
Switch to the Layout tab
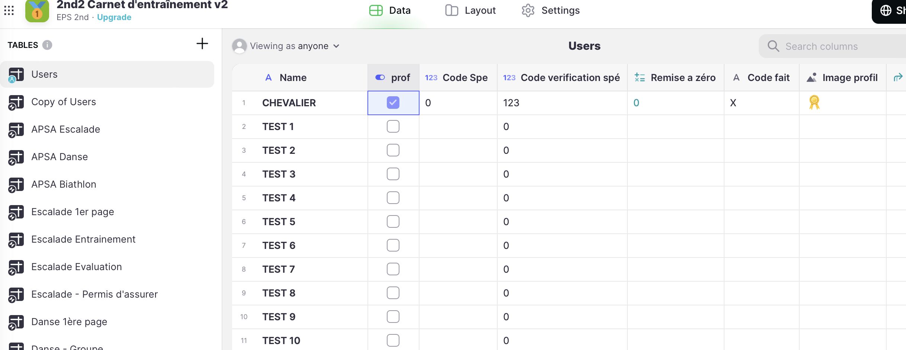tap(470, 10)
